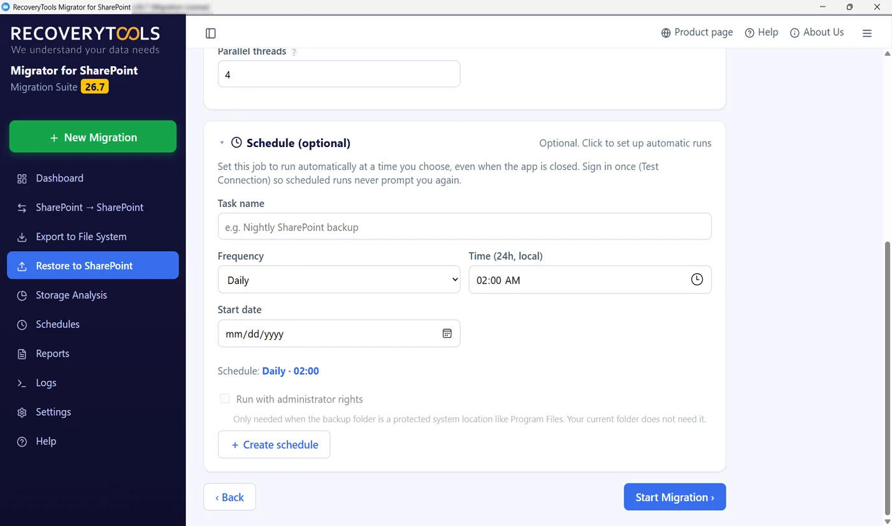892x526 pixels.
Task: Select Export to File System
Action: pyautogui.click(x=93, y=237)
